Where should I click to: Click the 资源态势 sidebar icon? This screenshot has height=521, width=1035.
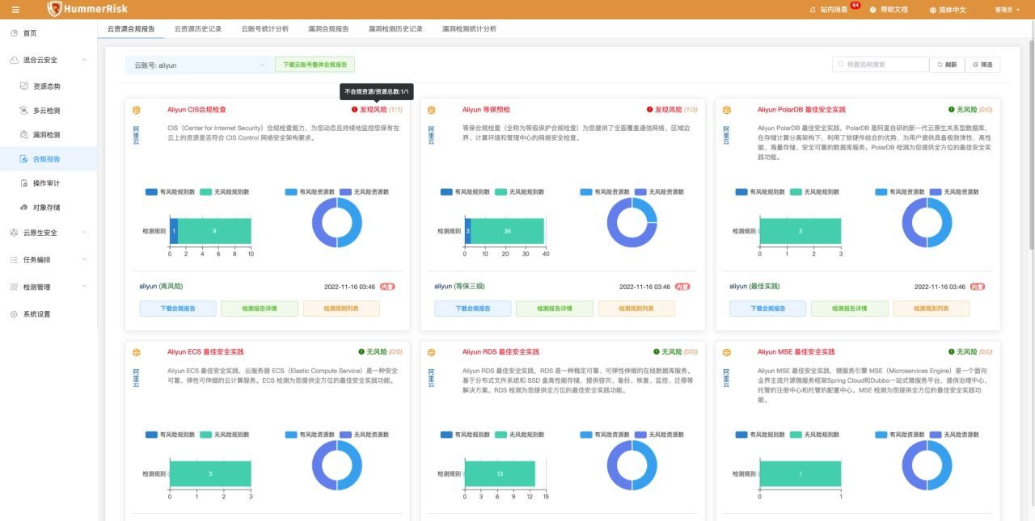coord(24,86)
